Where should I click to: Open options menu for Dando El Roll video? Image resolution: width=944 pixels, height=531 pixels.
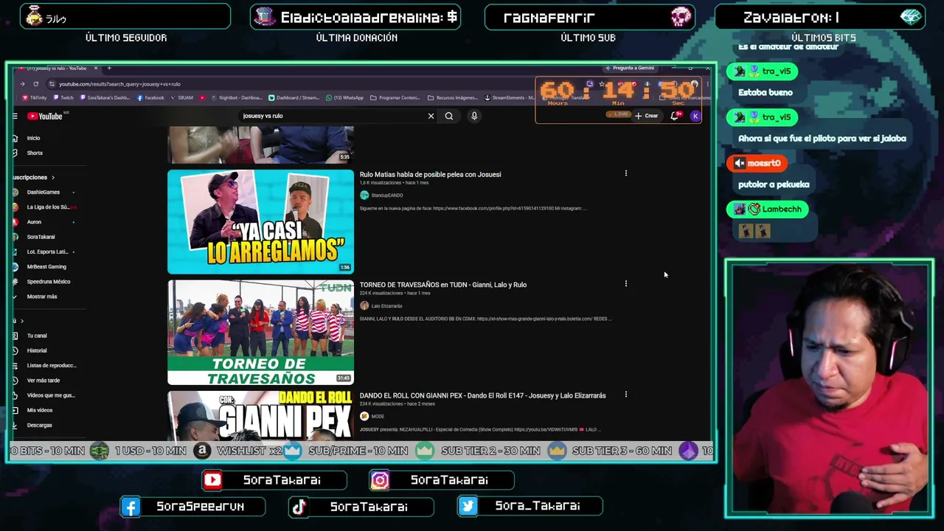[626, 395]
